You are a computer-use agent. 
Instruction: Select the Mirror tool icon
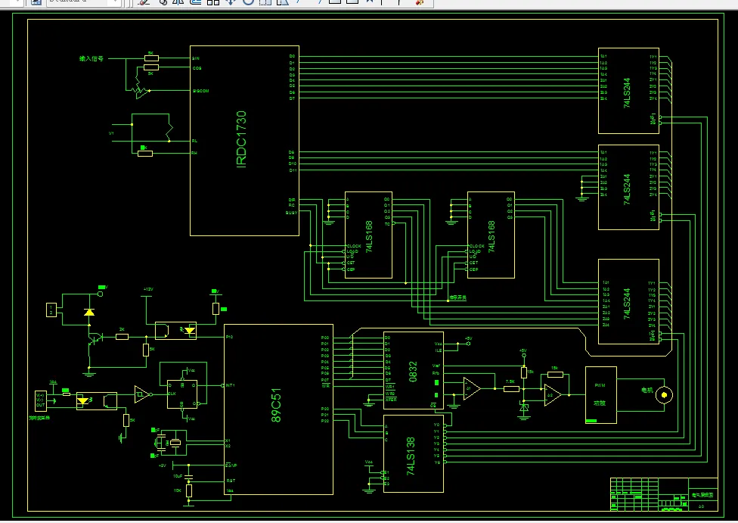tap(178, 2)
